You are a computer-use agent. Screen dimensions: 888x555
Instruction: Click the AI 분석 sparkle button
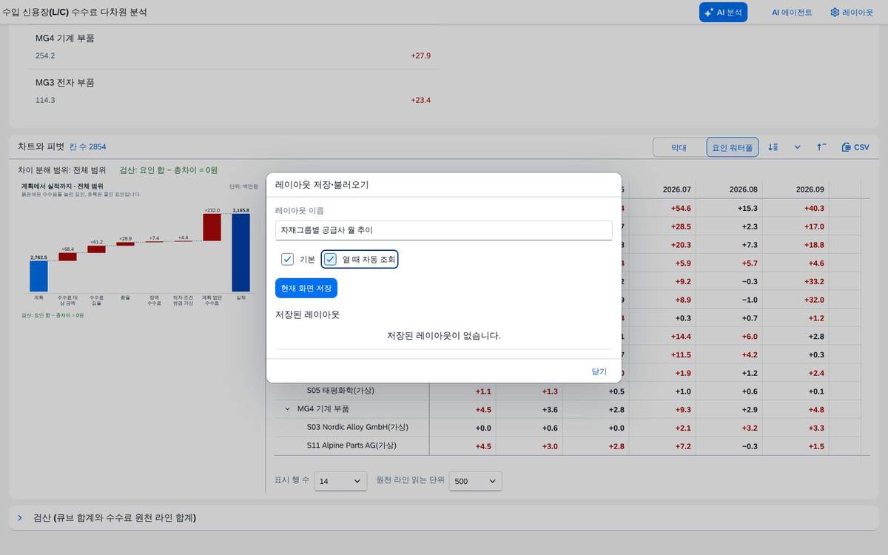[x=723, y=13]
